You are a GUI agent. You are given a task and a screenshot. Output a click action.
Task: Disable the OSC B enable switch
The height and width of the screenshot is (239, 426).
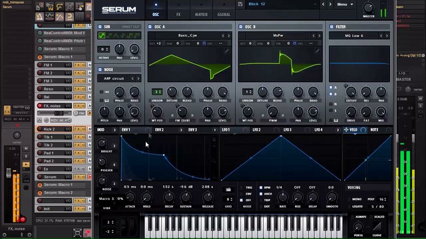tap(240, 27)
